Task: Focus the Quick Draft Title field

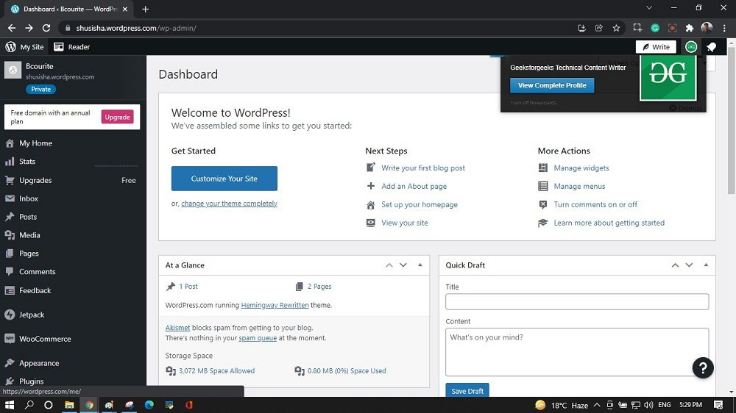Action: pyautogui.click(x=577, y=301)
